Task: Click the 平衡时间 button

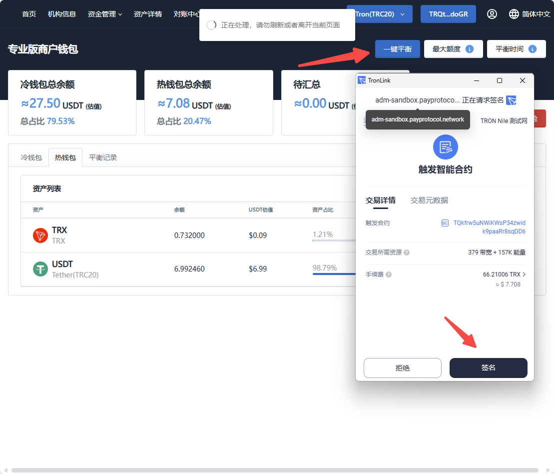Action: pyautogui.click(x=516, y=49)
